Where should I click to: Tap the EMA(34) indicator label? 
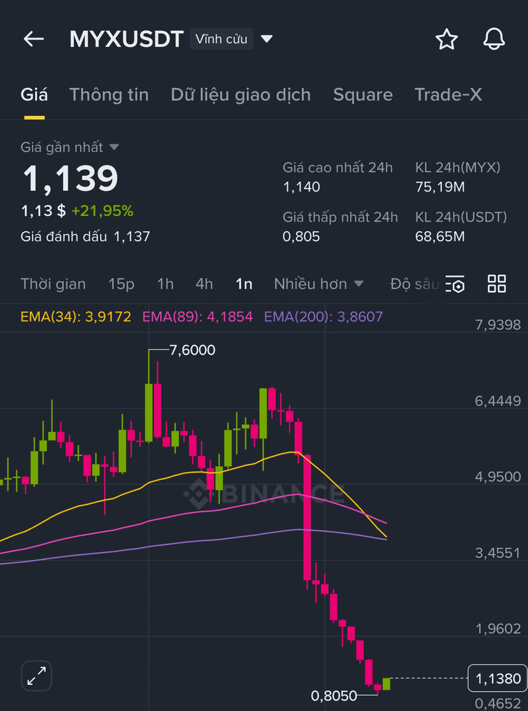click(x=76, y=316)
